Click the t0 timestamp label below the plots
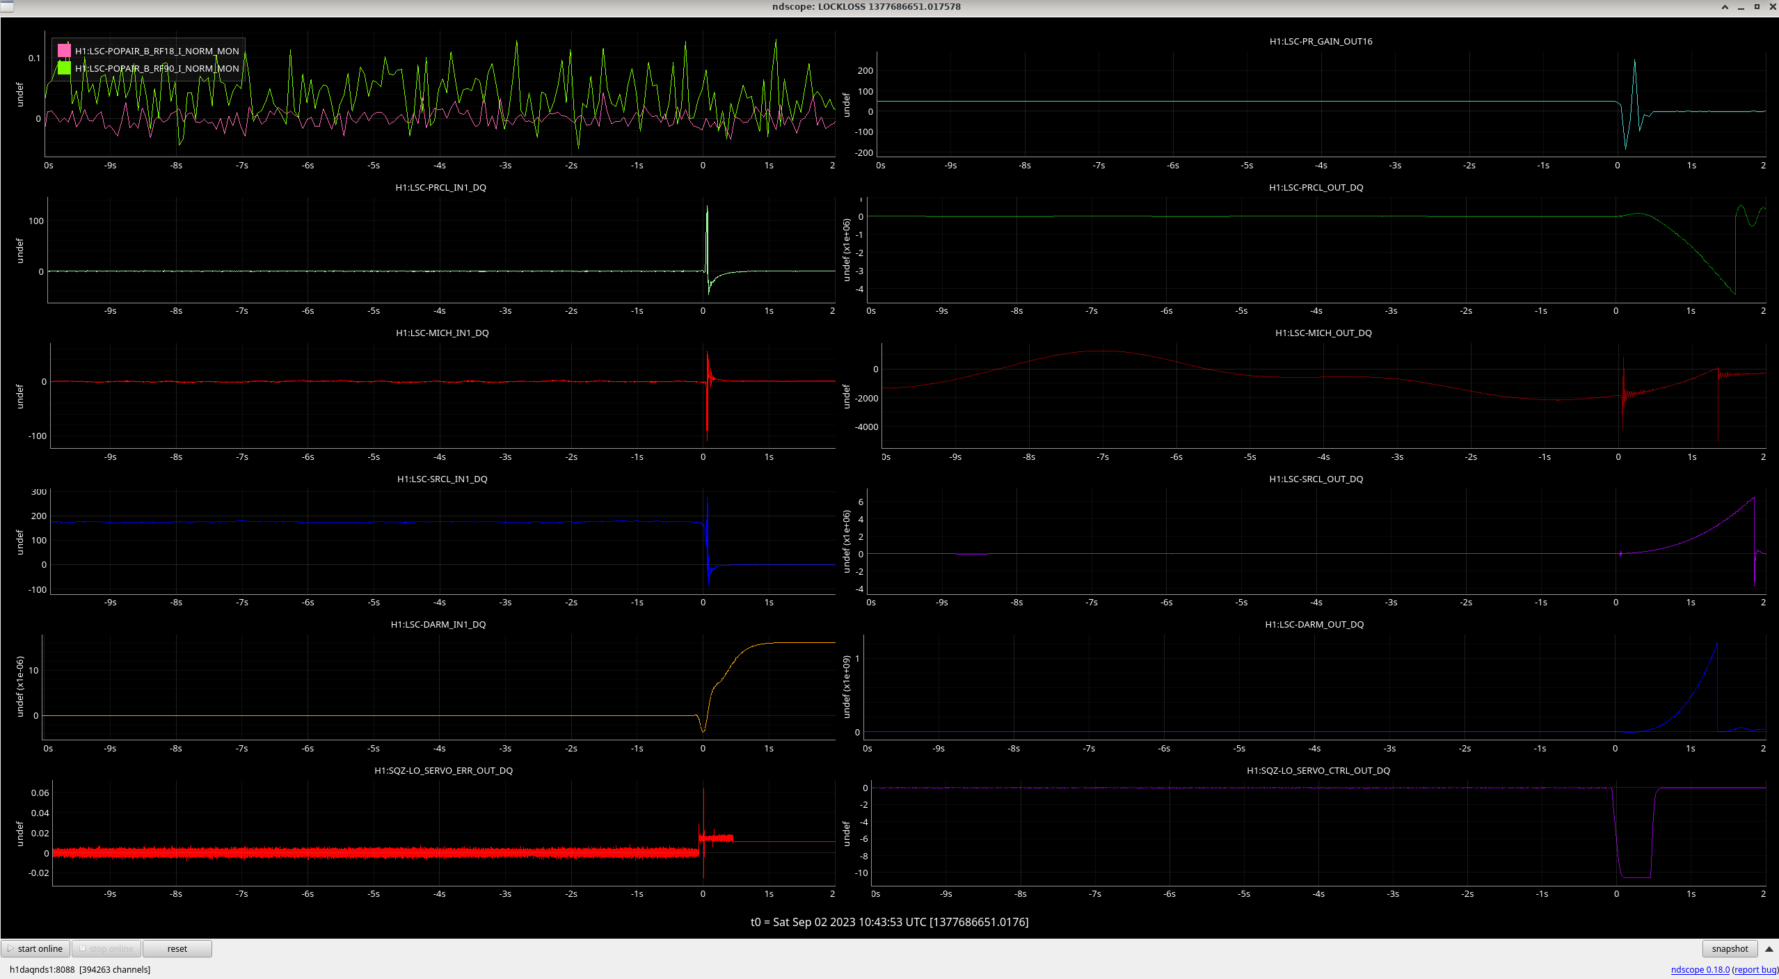 889,922
